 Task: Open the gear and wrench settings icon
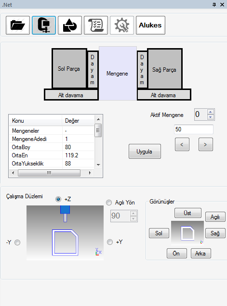122,25
